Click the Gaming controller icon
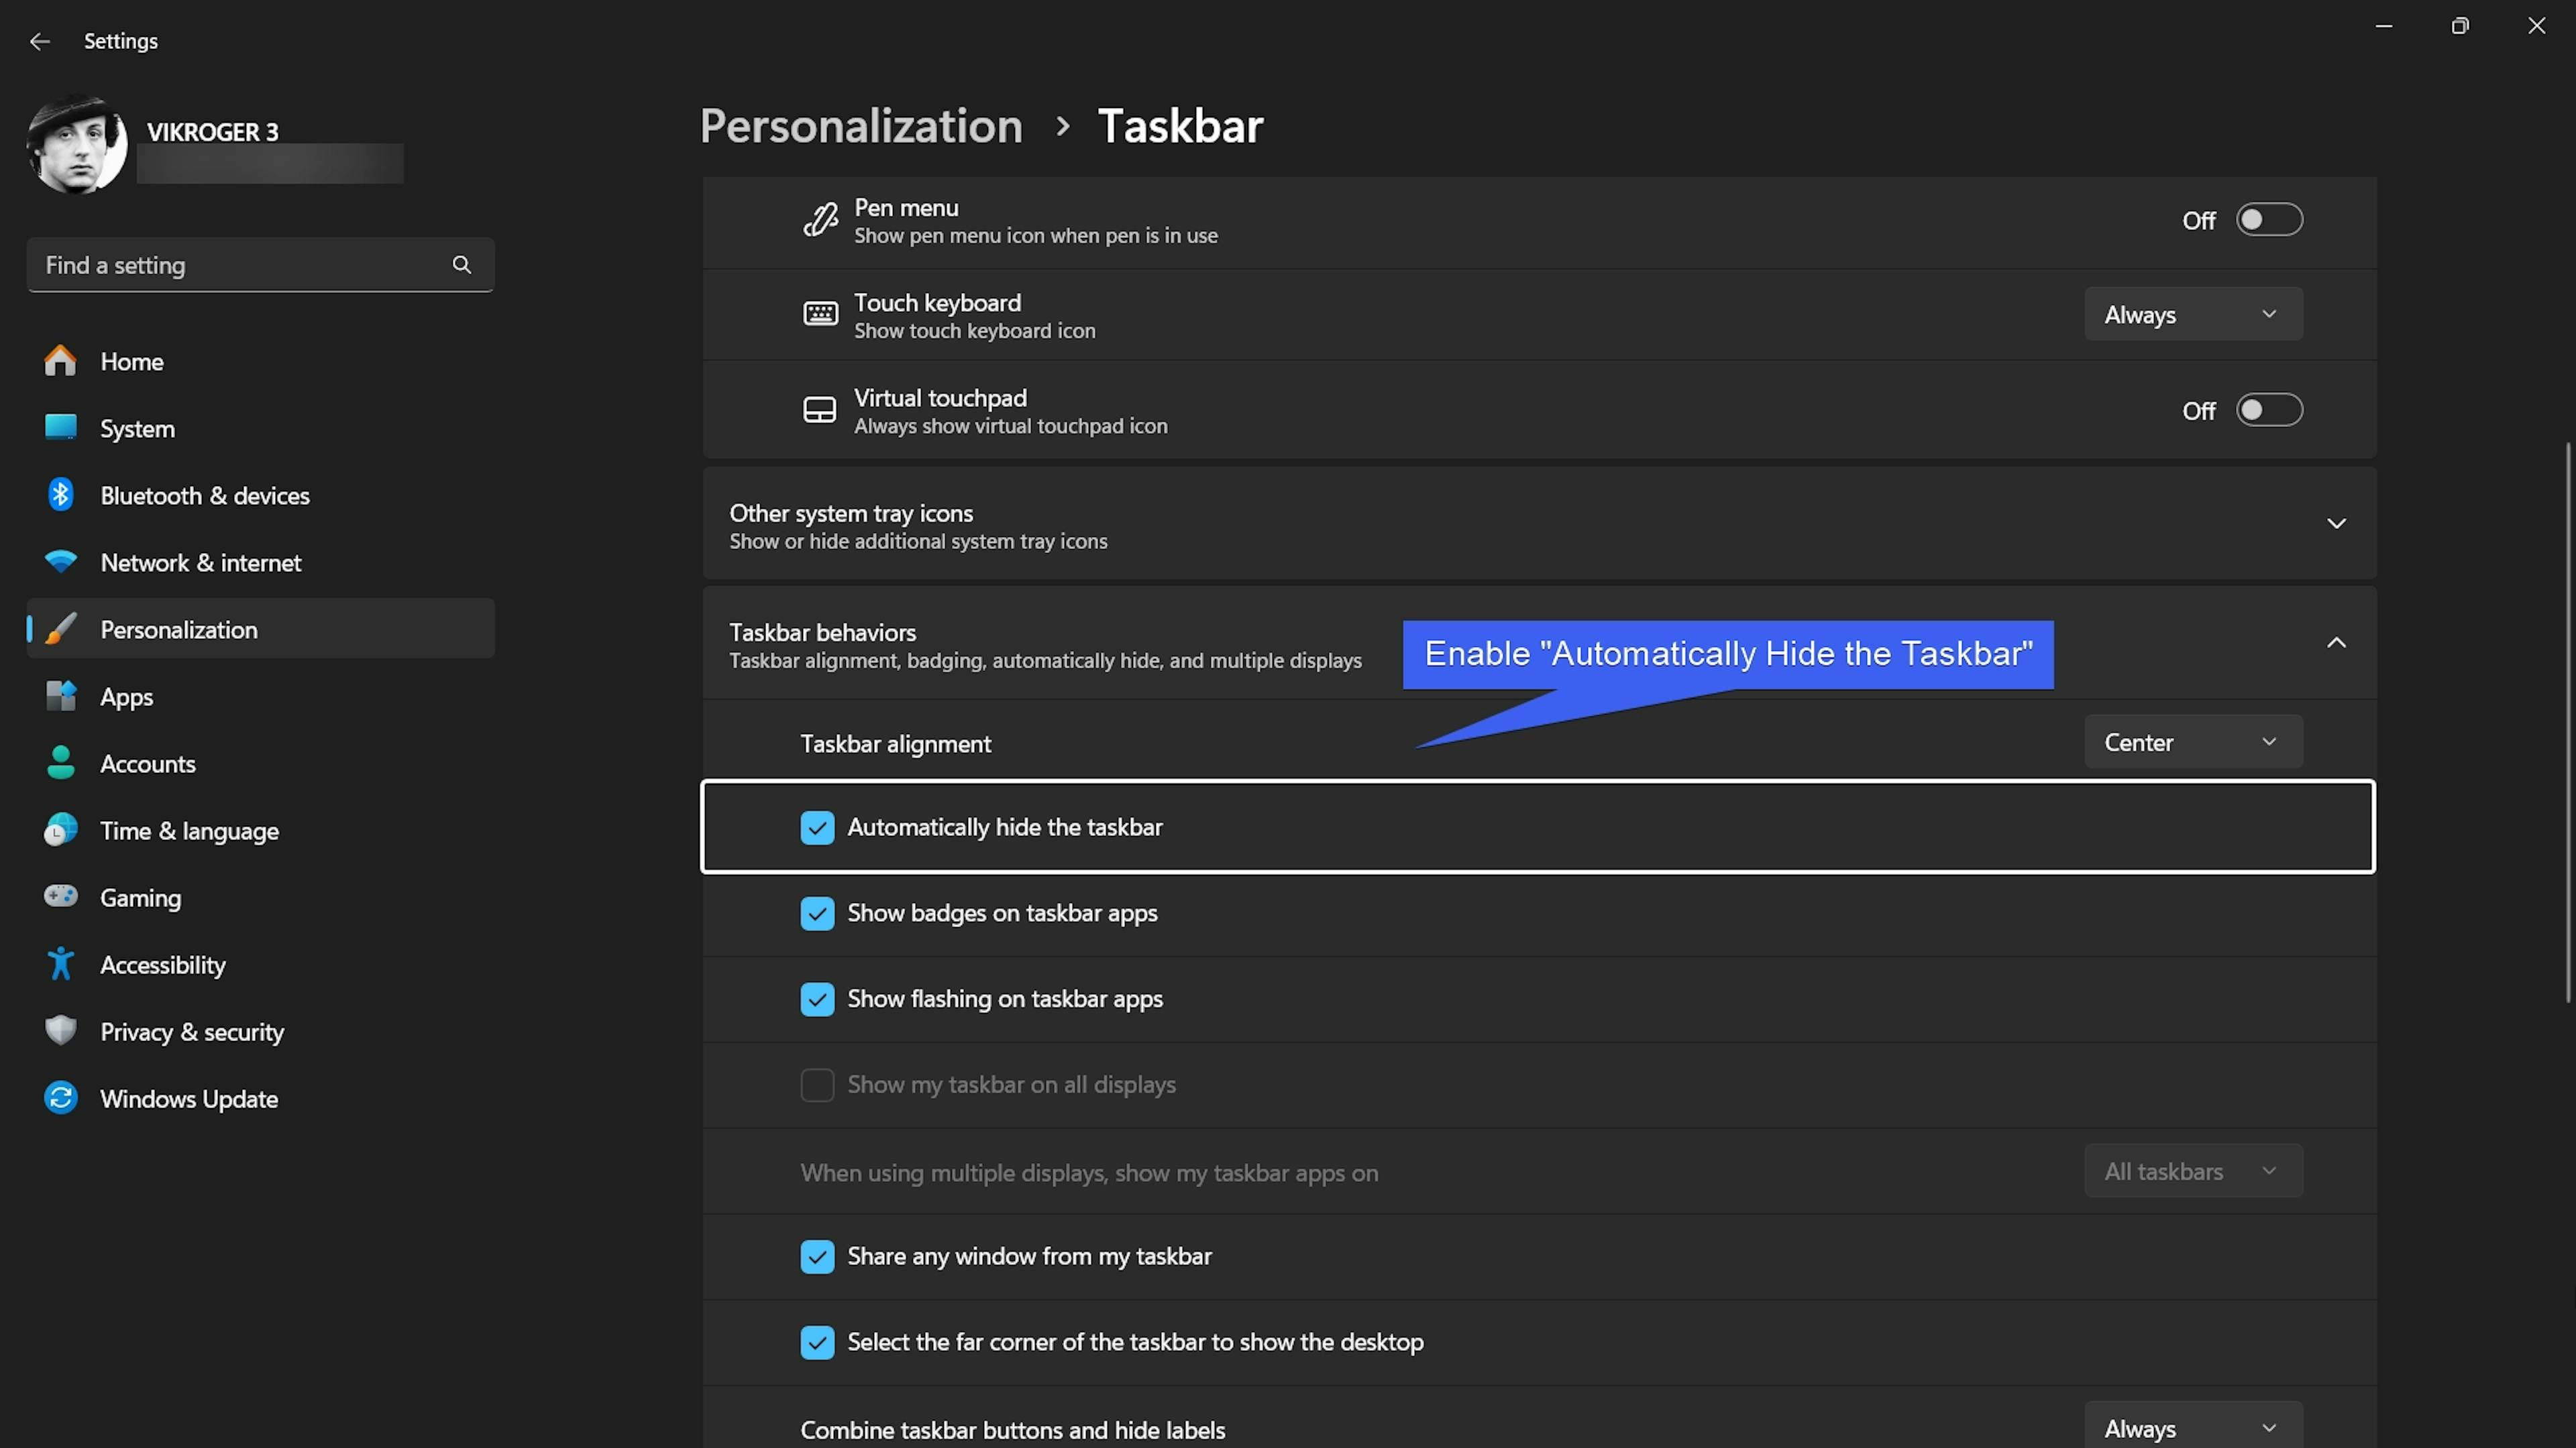2576x1448 pixels. coord(60,896)
